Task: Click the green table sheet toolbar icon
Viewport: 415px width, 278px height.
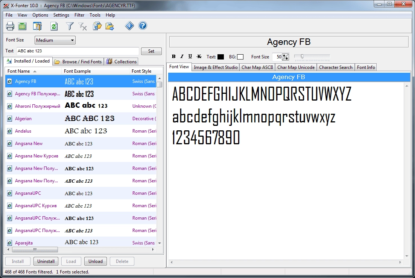Action: coord(22,26)
